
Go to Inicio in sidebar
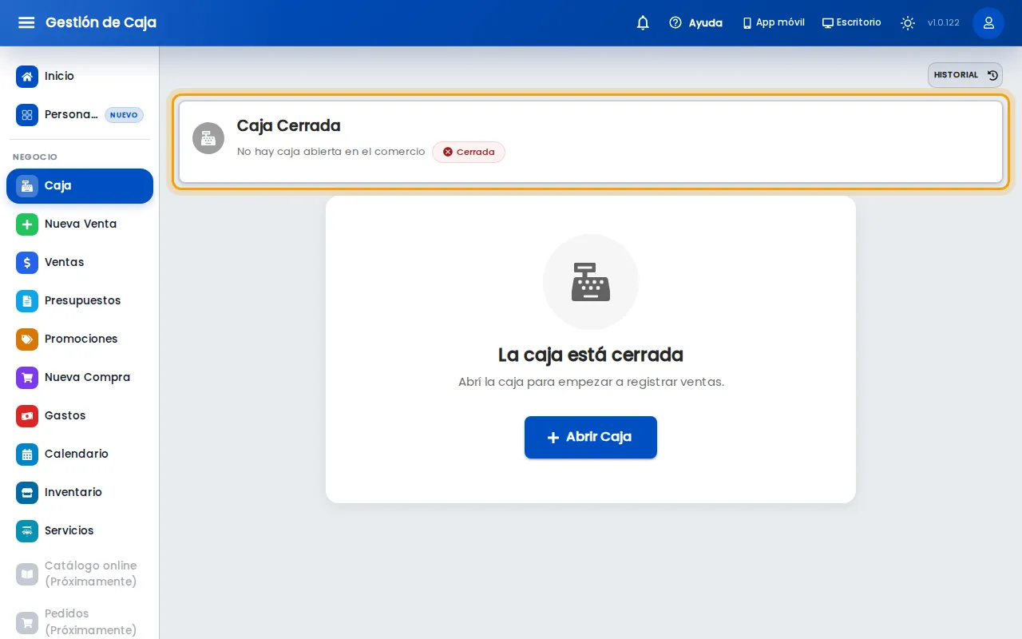(x=80, y=76)
